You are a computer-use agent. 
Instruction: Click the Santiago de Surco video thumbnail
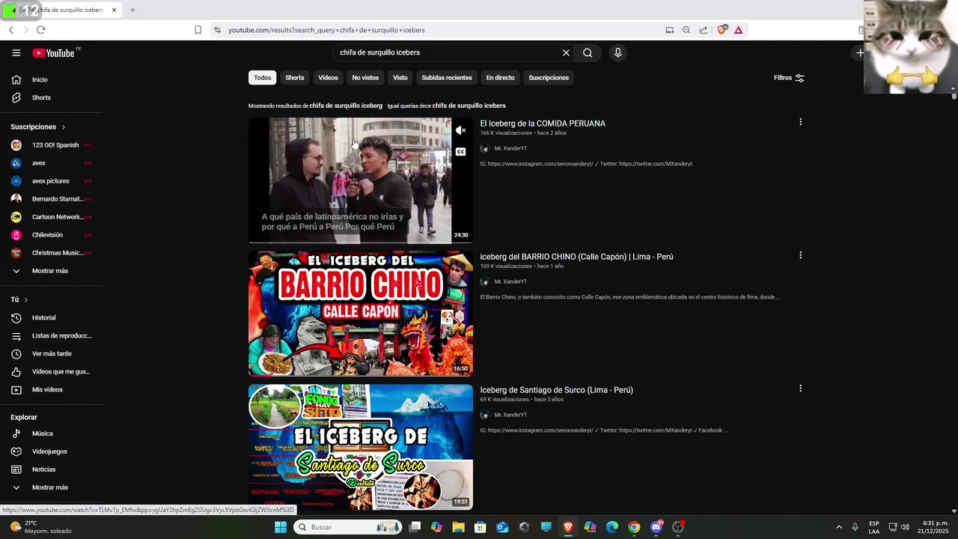[361, 446]
